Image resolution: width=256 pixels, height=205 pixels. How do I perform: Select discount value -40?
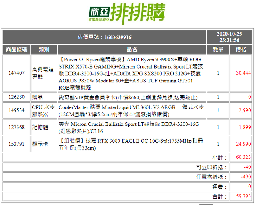(x=247, y=167)
